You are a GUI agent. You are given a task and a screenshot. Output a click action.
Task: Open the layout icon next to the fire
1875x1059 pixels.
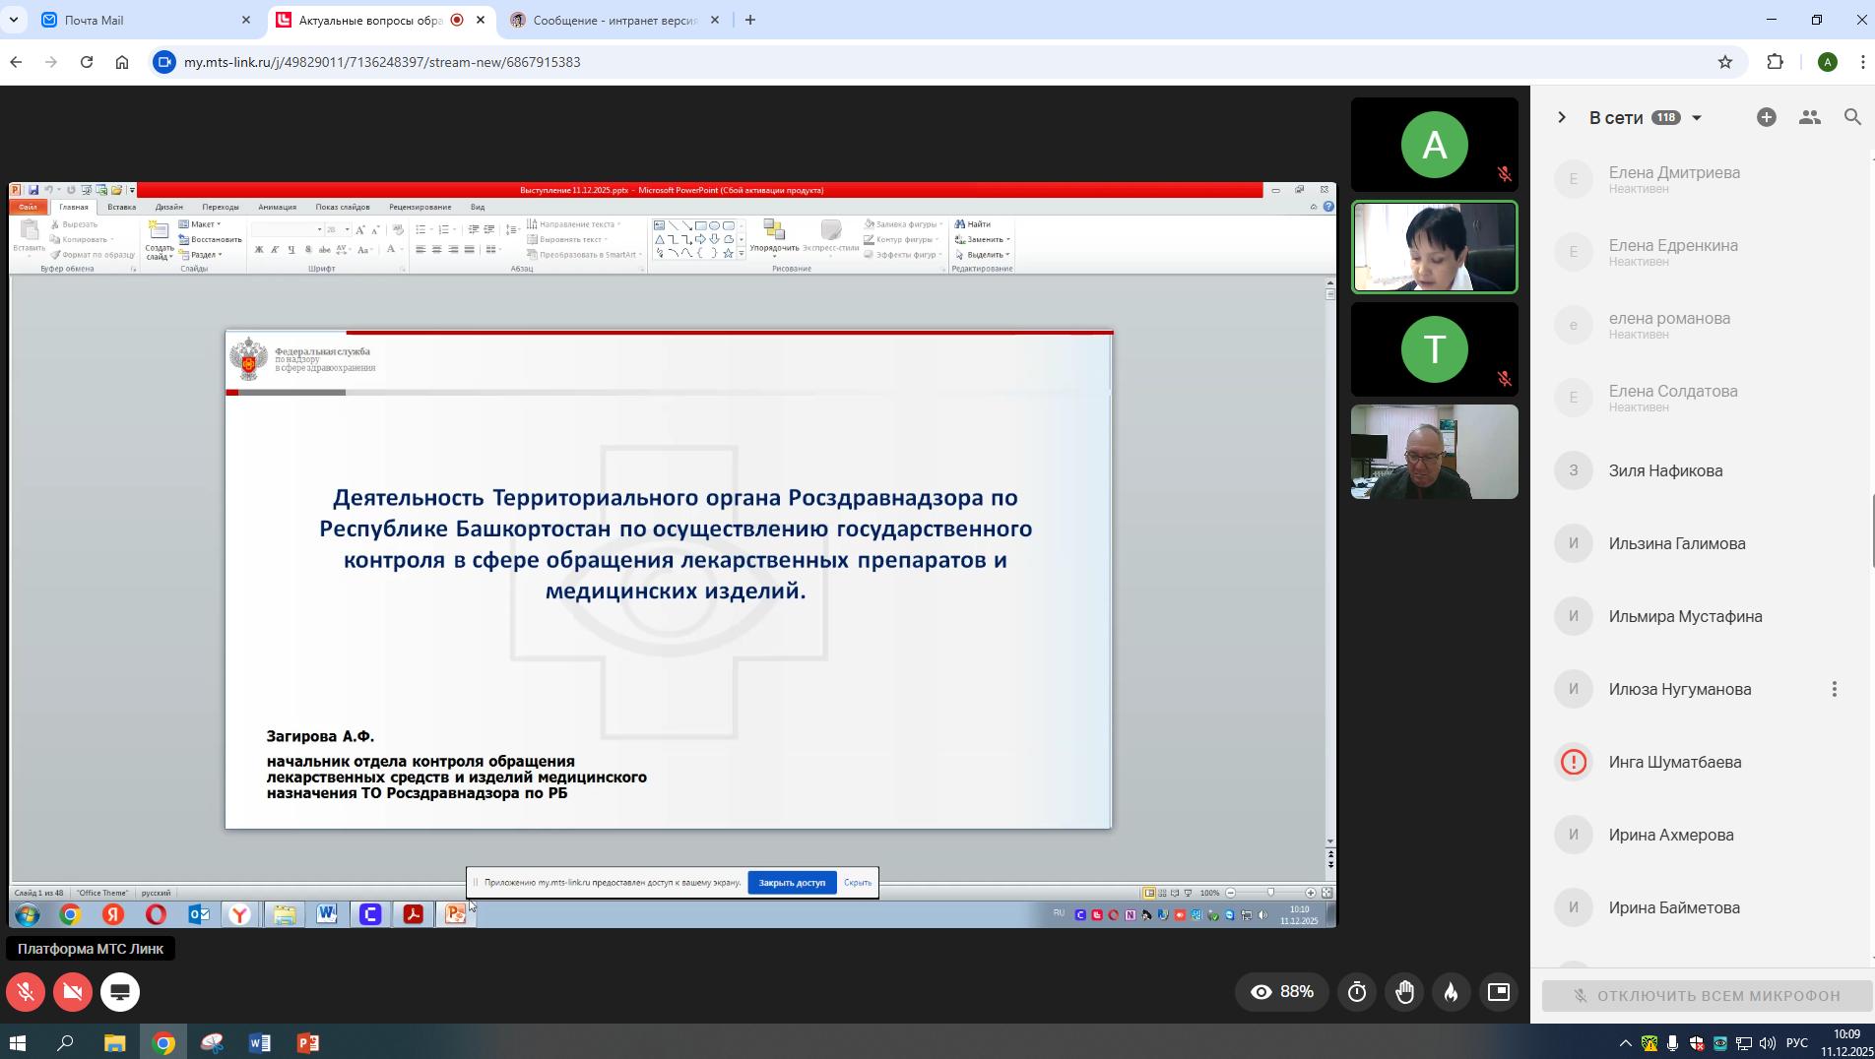[1498, 992]
